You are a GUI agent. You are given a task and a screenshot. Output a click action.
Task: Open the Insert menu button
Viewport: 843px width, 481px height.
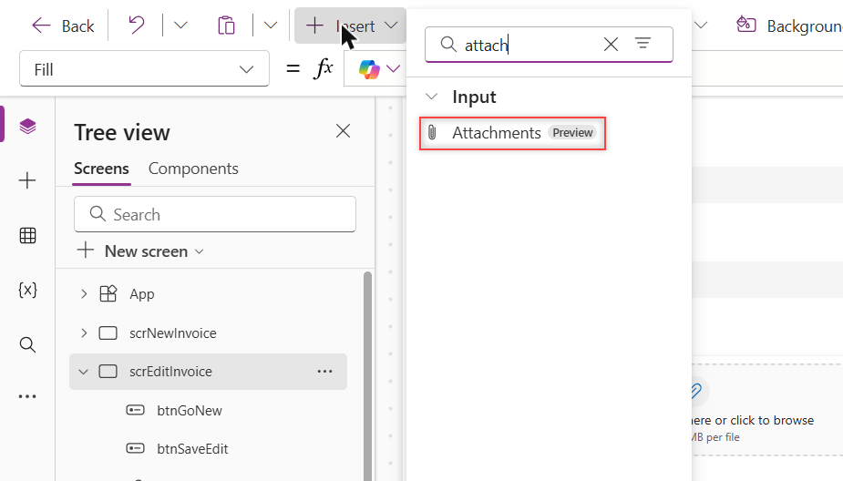[350, 26]
